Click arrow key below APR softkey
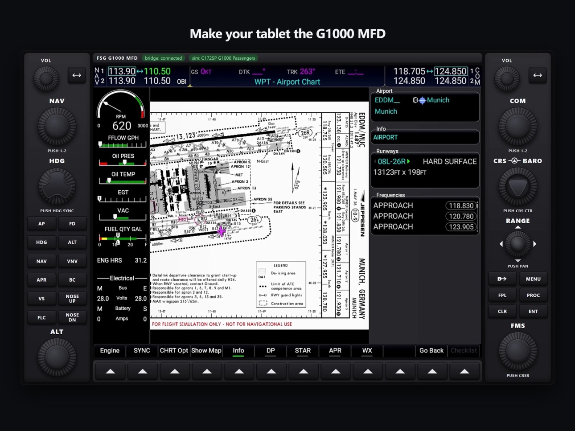 tap(336, 371)
